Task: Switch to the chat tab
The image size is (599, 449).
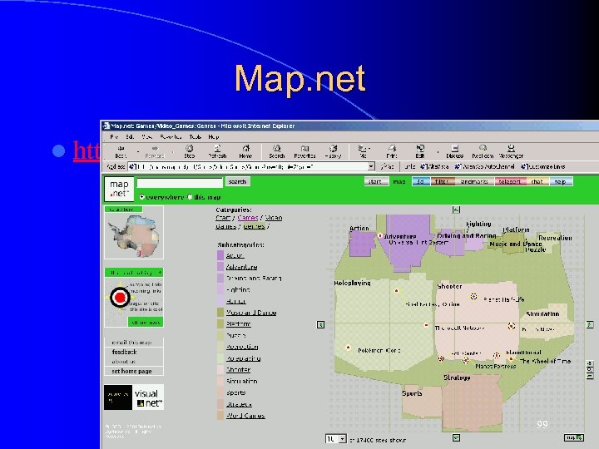Action: click(x=537, y=182)
